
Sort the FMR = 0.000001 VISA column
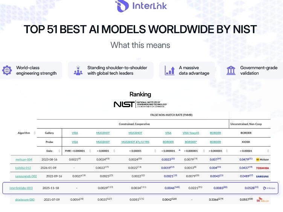coord(90,151)
